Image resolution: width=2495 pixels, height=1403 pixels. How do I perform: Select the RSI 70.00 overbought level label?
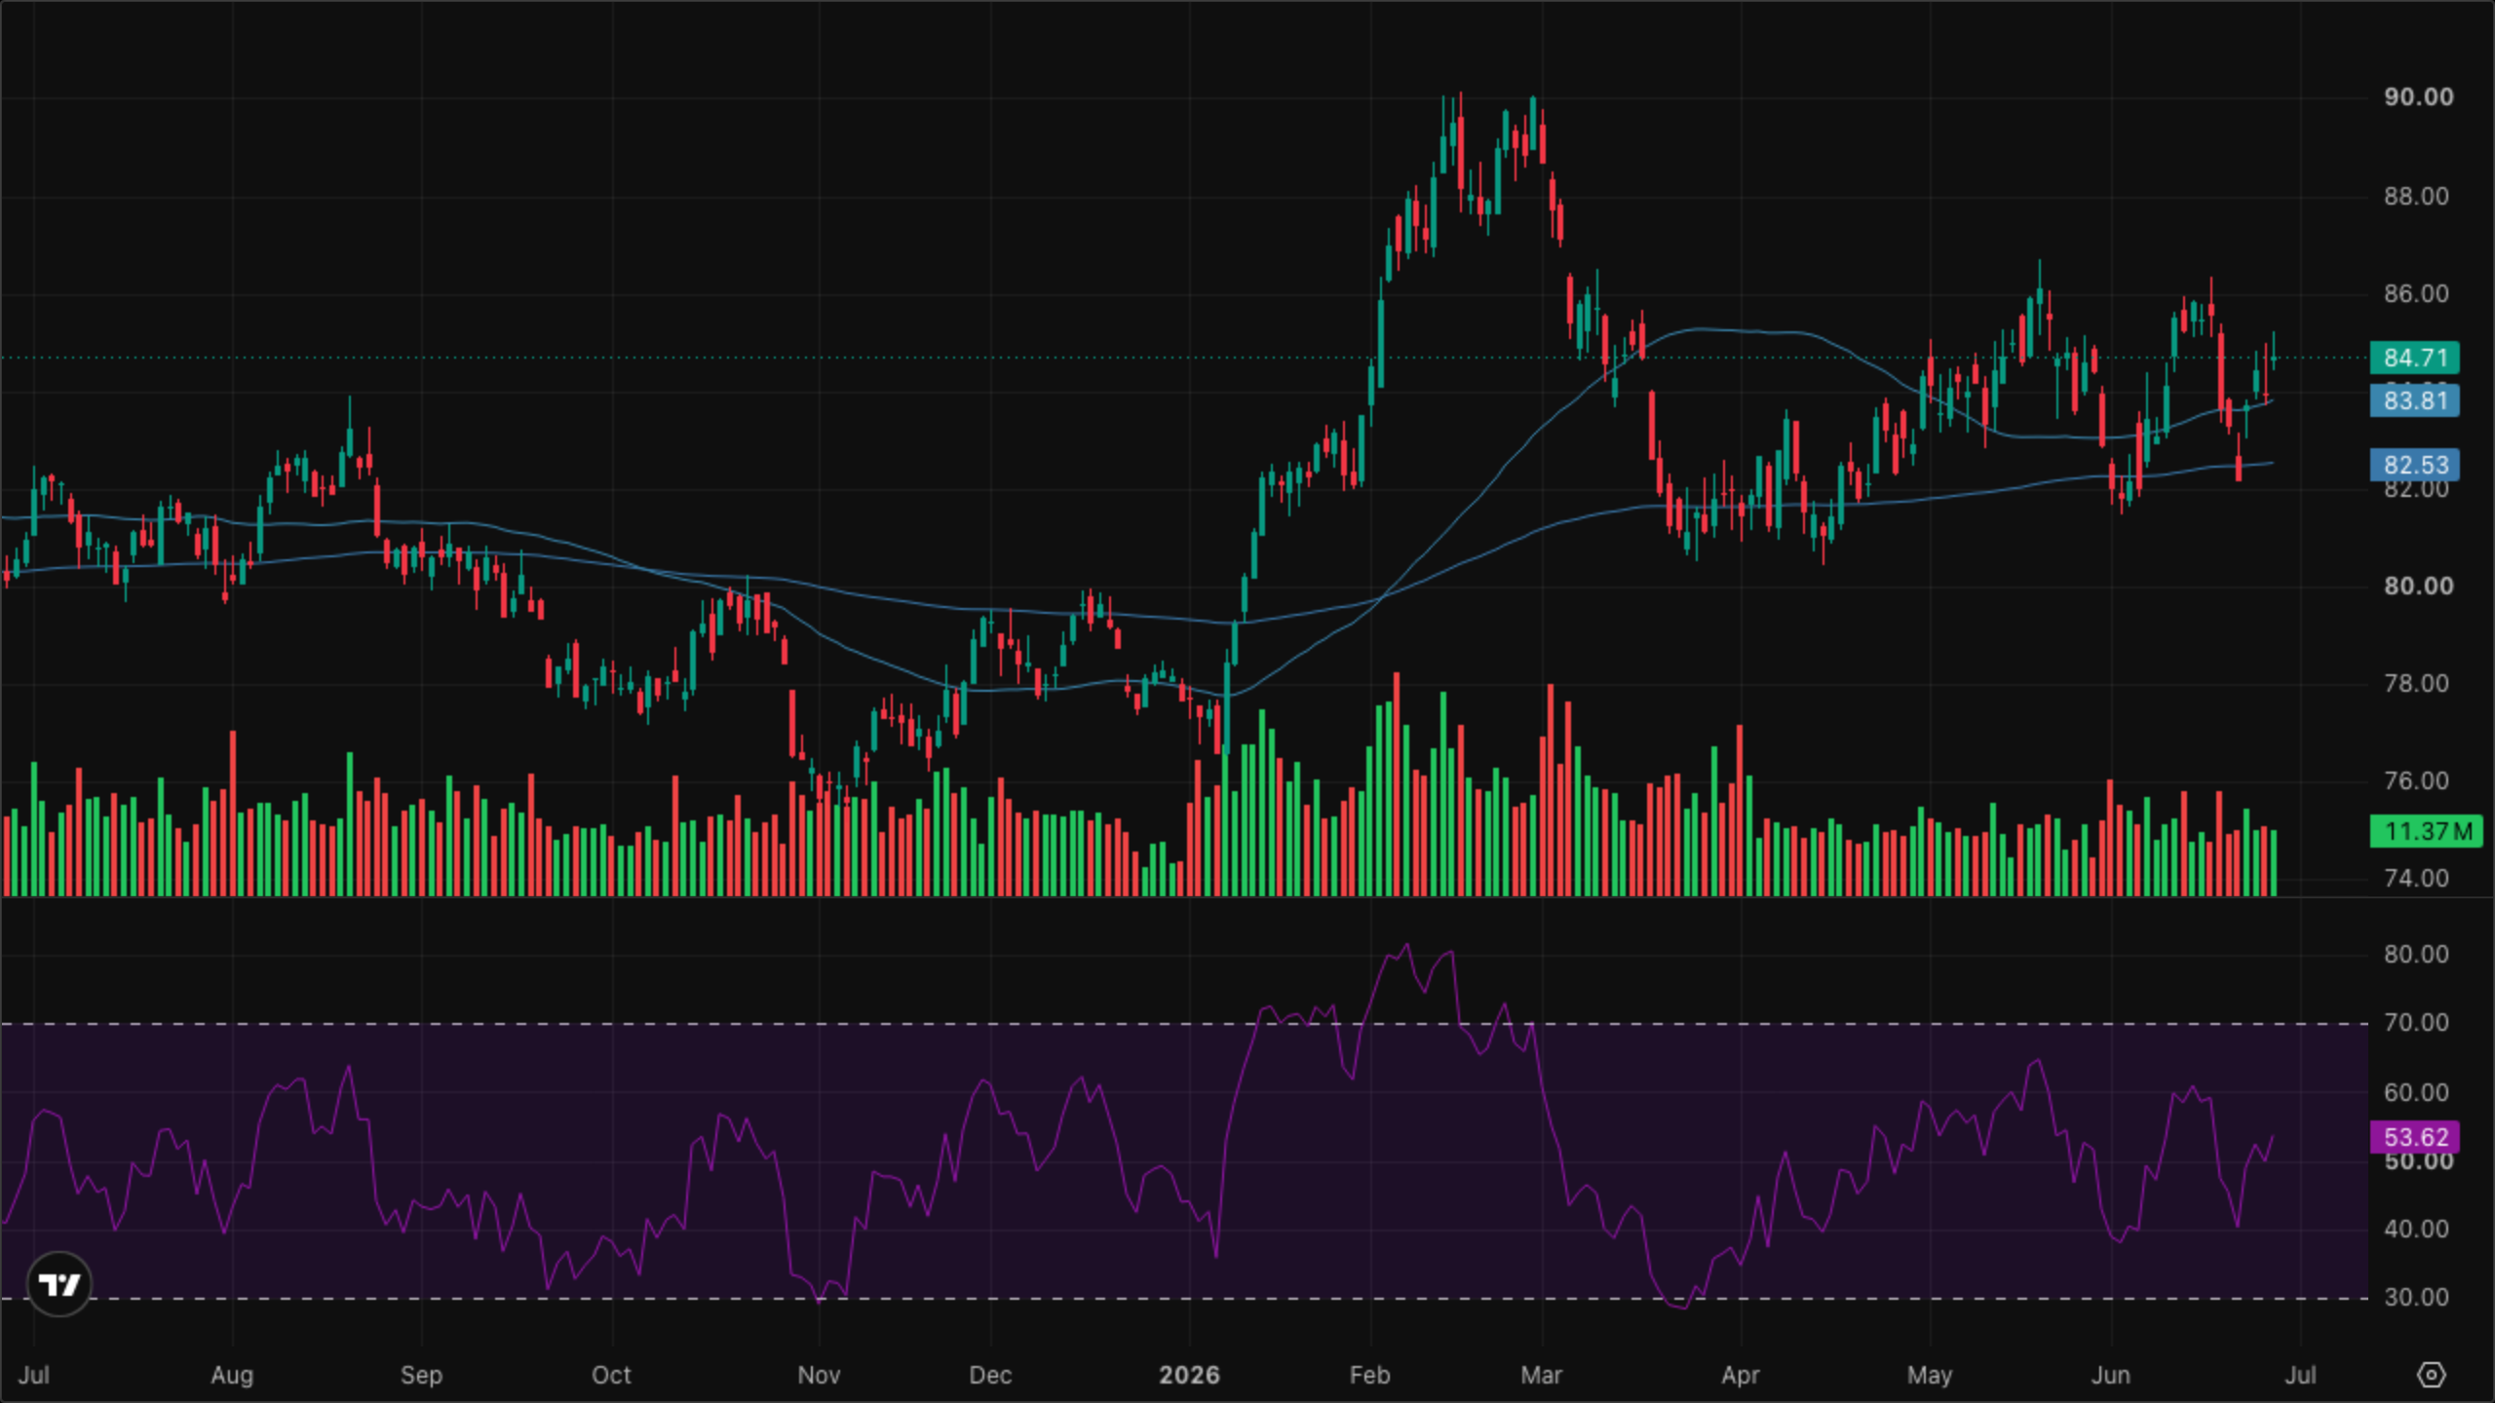[2416, 1023]
